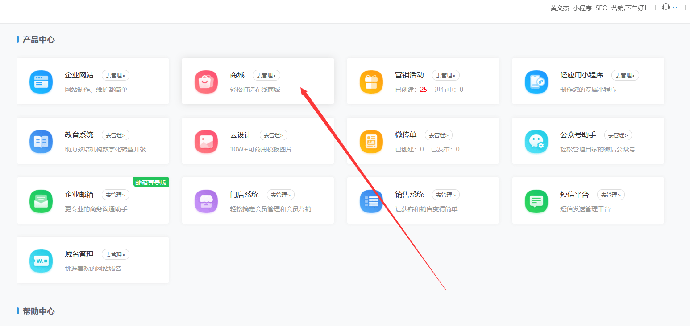The width and height of the screenshot is (690, 326).
Task: Click the 云设计 picture icon
Action: tap(206, 142)
